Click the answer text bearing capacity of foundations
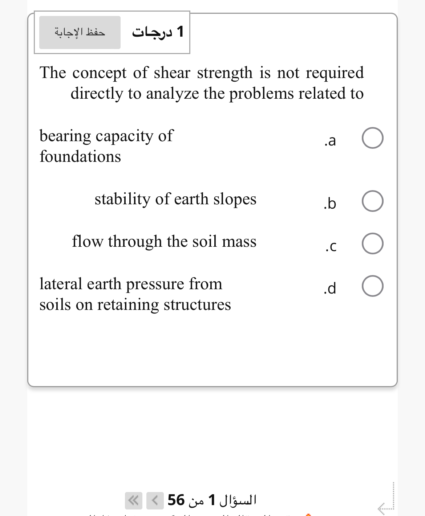This screenshot has width=425, height=516. [106, 146]
